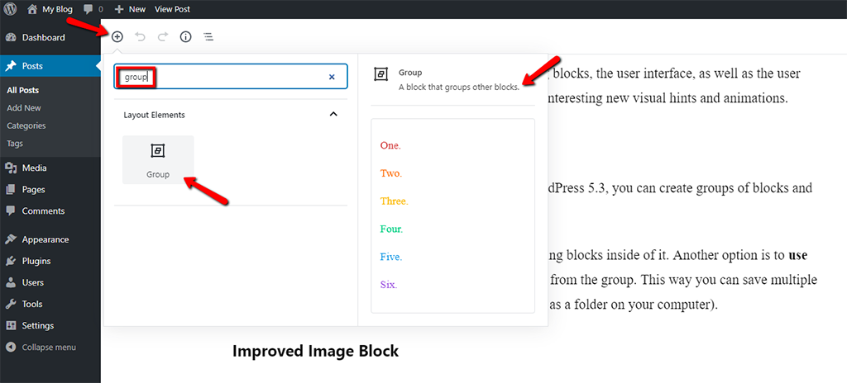
Task: Click the 'Six.' preview text
Action: point(389,285)
